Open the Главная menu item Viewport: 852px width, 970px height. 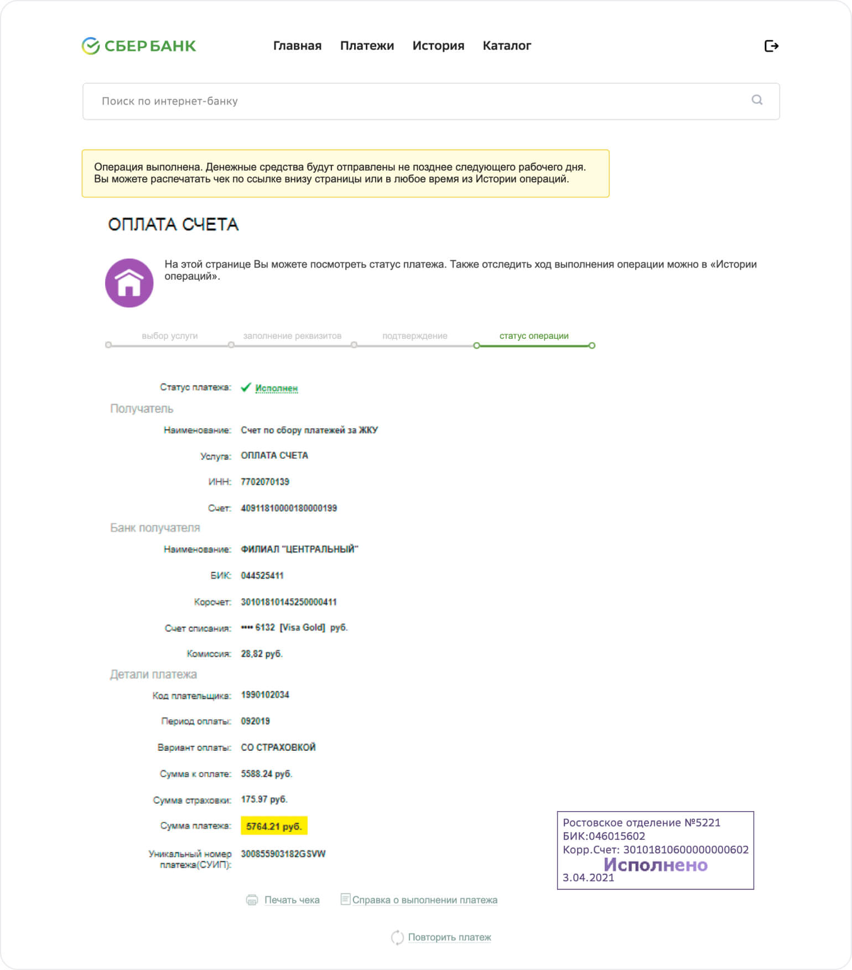click(297, 46)
